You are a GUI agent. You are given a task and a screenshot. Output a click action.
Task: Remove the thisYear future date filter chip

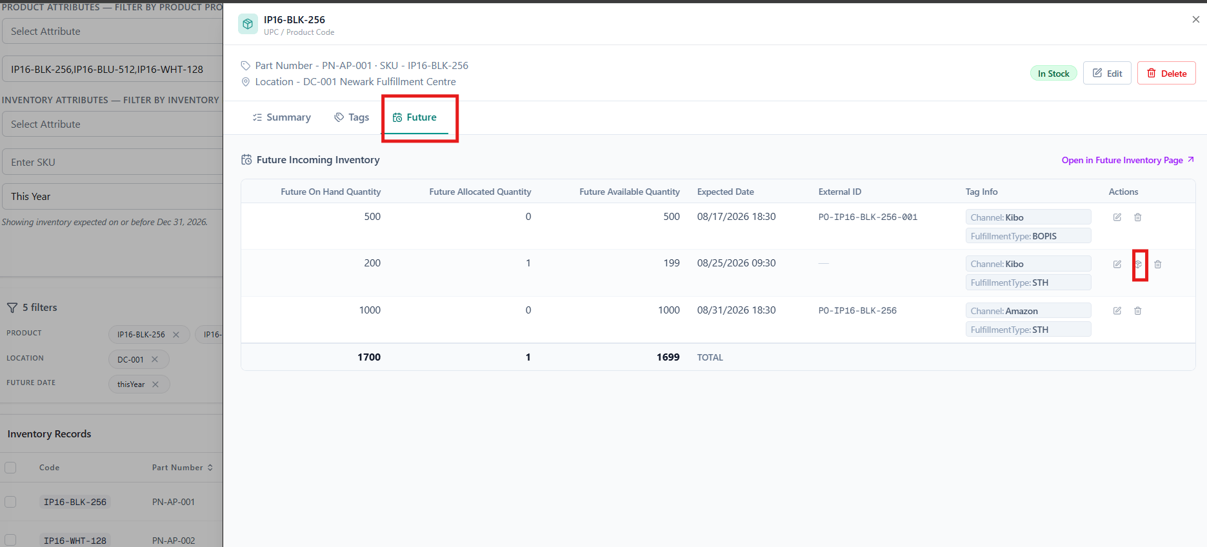tap(155, 384)
